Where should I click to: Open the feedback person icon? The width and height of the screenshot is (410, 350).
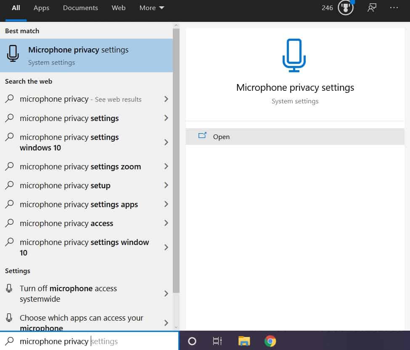coord(372,8)
